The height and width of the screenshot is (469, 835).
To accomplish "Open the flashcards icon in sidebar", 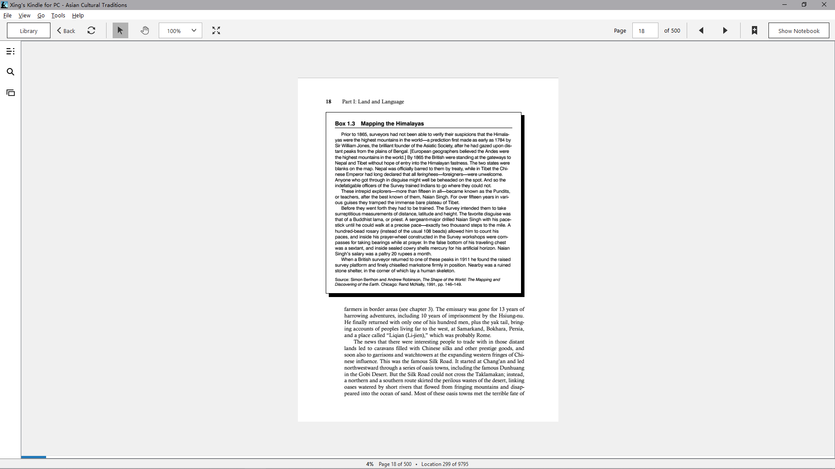I will (x=10, y=93).
